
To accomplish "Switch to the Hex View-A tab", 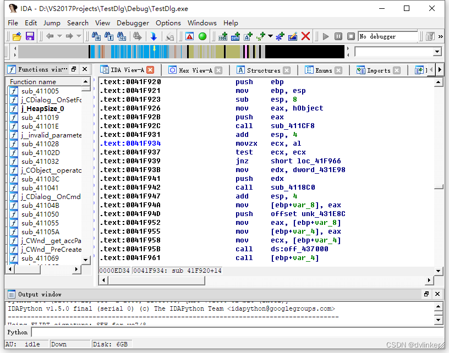I will coord(195,70).
